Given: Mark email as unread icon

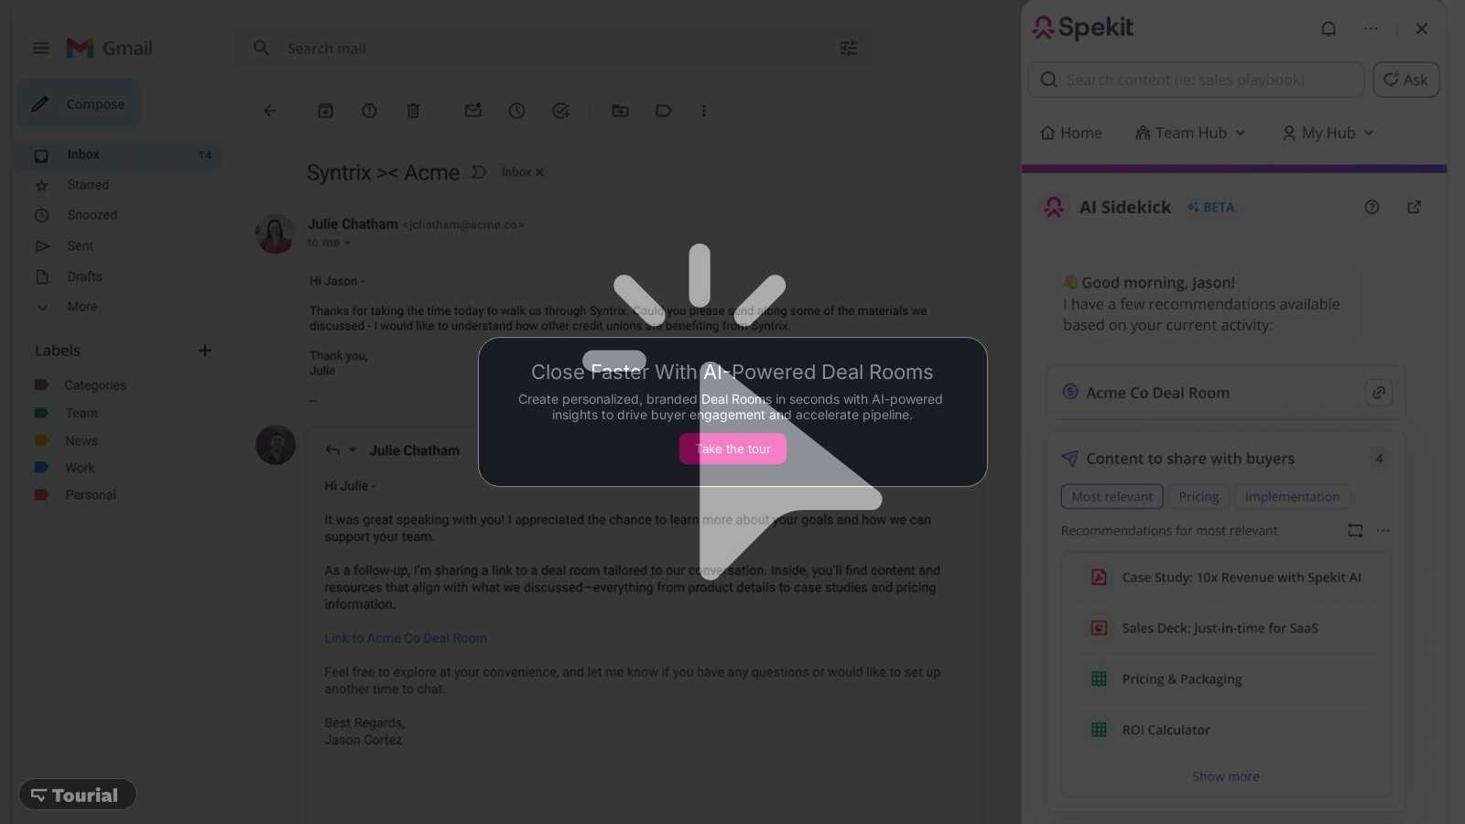Looking at the screenshot, I should click(x=472, y=111).
